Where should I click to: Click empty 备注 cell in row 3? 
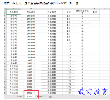coord(95,19)
